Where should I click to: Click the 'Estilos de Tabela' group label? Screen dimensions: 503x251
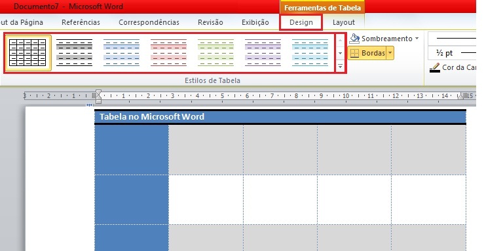coord(212,80)
